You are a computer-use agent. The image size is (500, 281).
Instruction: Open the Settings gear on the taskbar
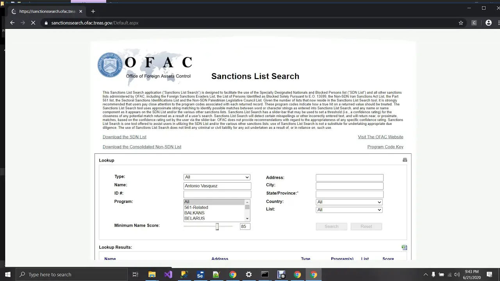pyautogui.click(x=249, y=274)
